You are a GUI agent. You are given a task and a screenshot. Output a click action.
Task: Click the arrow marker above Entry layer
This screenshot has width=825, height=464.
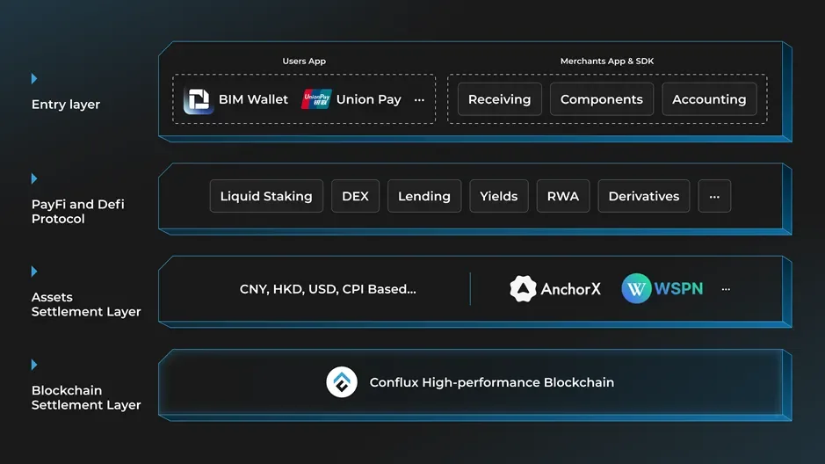[x=34, y=78]
